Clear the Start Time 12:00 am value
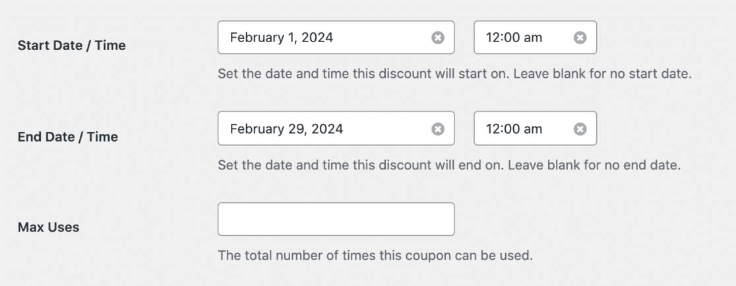 pyautogui.click(x=580, y=38)
